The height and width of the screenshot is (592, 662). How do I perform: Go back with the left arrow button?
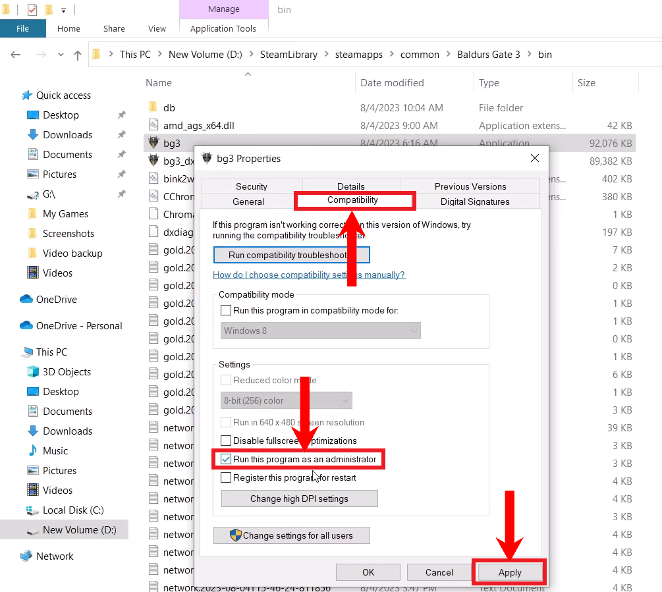[x=16, y=55]
